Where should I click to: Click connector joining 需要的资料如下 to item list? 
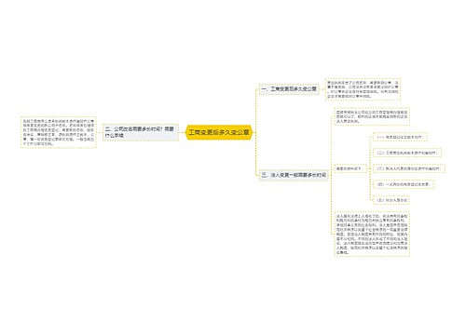pos(370,168)
